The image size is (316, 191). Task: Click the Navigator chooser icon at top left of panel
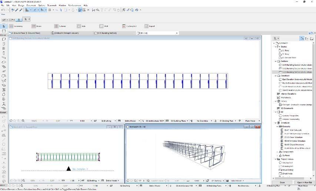(x=276, y=38)
